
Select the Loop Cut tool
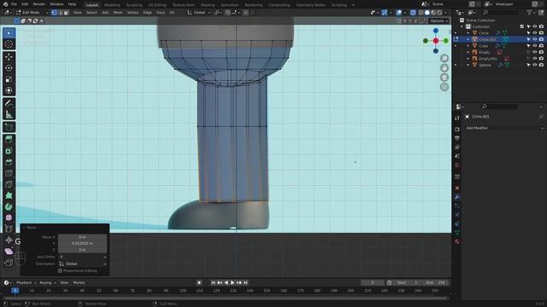pyautogui.click(x=9, y=173)
